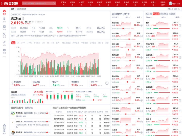Open the 财务 sidebar icon

(4, 51)
